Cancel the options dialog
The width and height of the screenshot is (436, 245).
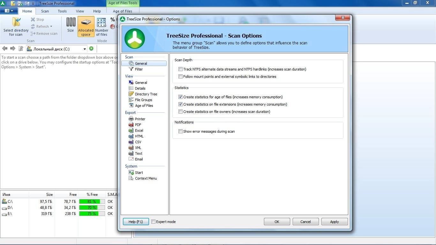(305, 222)
